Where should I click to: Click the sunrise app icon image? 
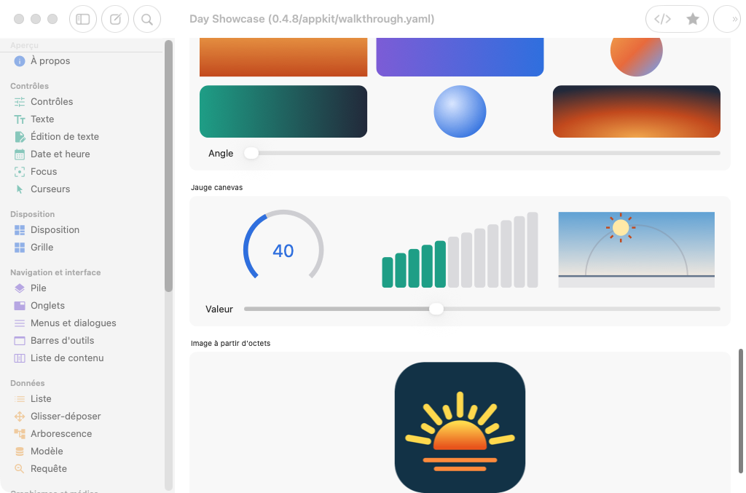pyautogui.click(x=460, y=427)
